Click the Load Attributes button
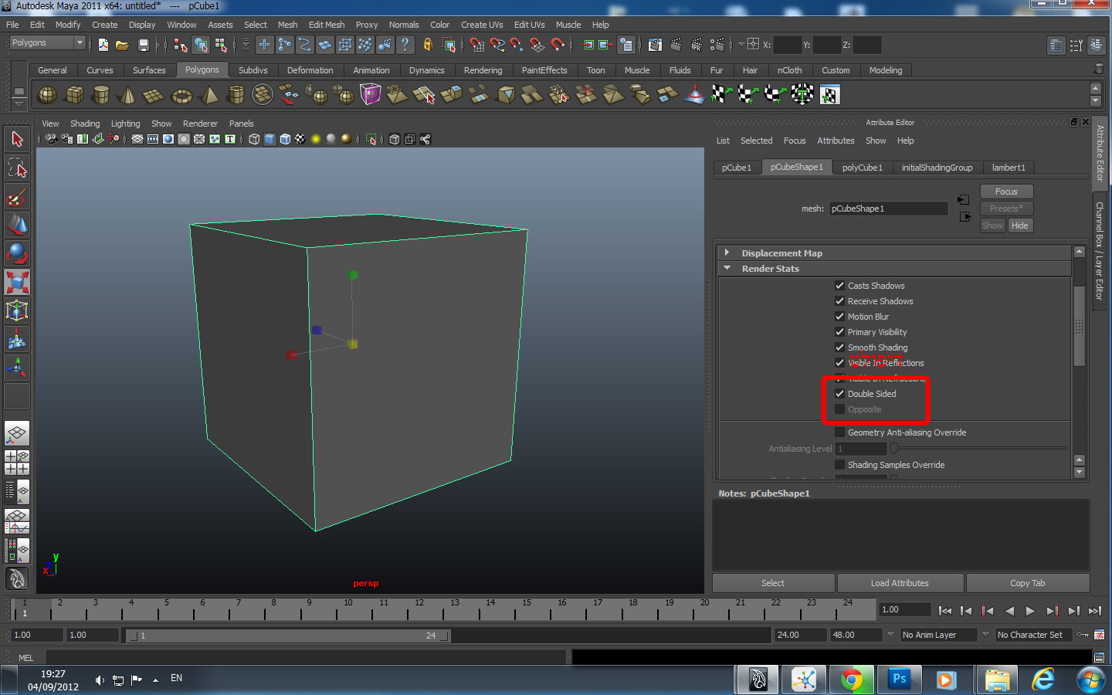1112x695 pixels. click(x=900, y=583)
